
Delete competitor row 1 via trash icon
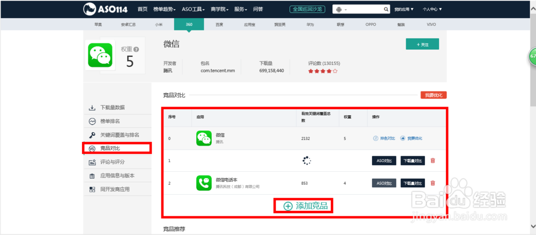[x=433, y=161]
